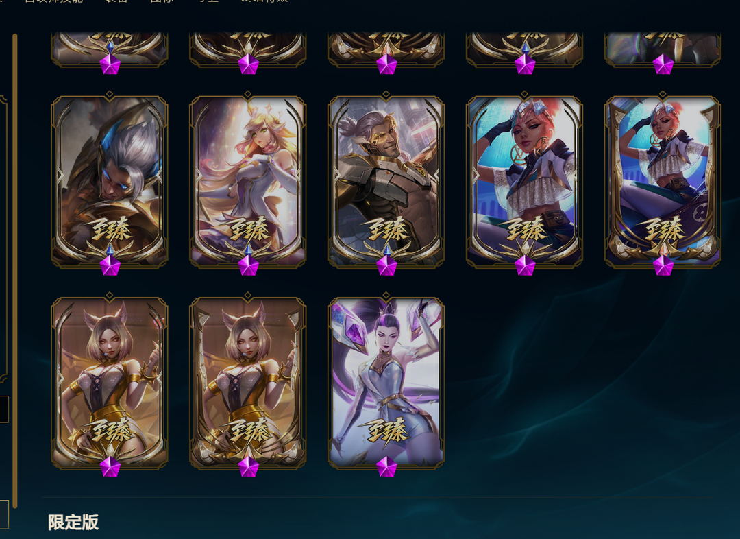Click gem on first partially visible top-row card

110,64
